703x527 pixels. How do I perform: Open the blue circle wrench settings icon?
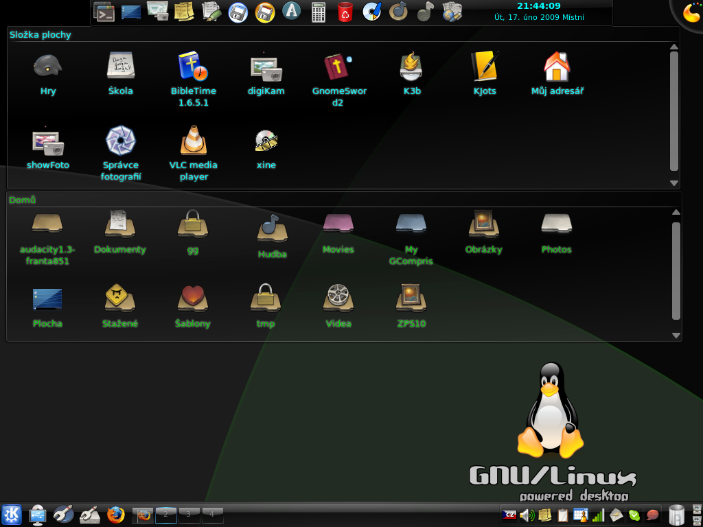[x=63, y=515]
